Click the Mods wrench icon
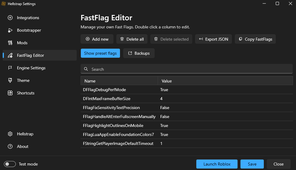The width and height of the screenshot is (296, 170). [x=10, y=43]
